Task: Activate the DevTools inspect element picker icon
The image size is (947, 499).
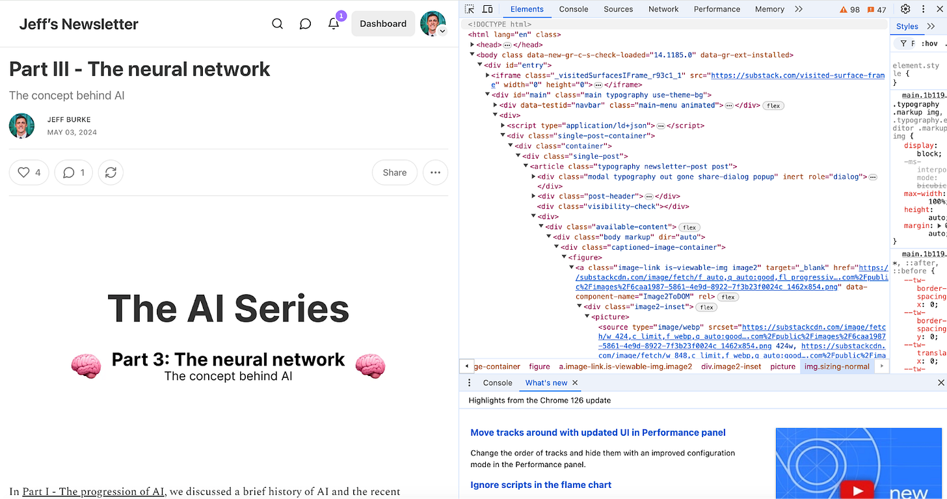Action: coord(470,9)
